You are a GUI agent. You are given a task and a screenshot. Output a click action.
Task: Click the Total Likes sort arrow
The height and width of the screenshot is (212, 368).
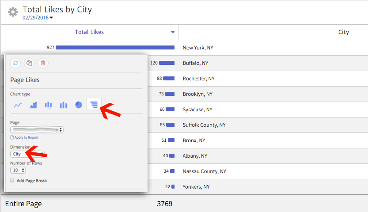pyautogui.click(x=173, y=32)
